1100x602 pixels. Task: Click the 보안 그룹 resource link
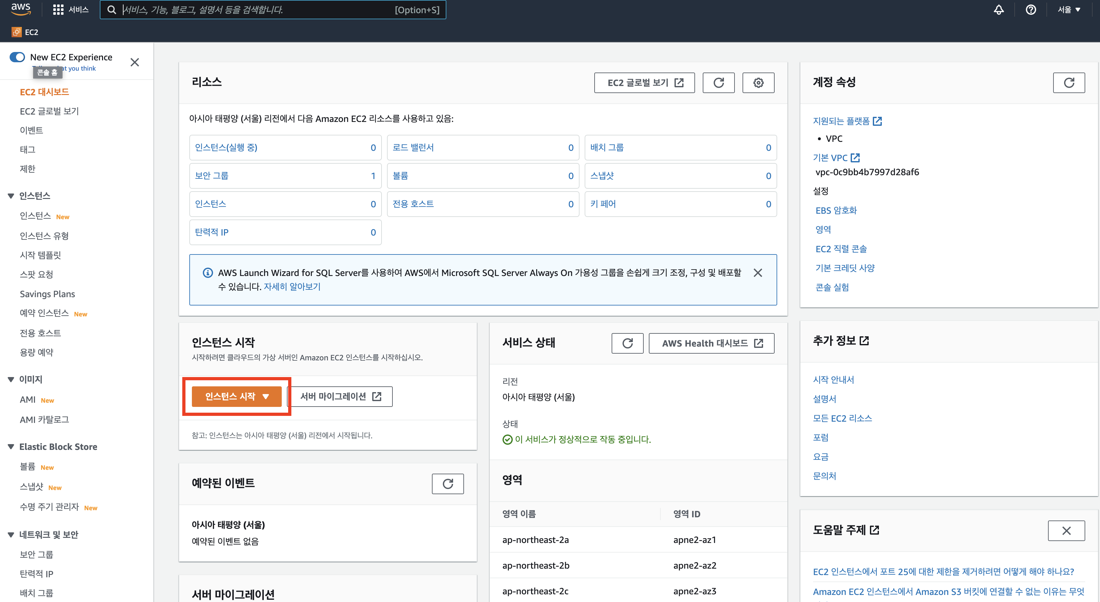212,176
